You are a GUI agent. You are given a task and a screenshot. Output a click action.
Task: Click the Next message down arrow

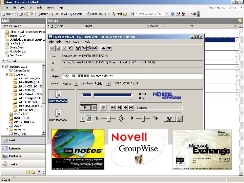pyautogui.click(x=109, y=48)
